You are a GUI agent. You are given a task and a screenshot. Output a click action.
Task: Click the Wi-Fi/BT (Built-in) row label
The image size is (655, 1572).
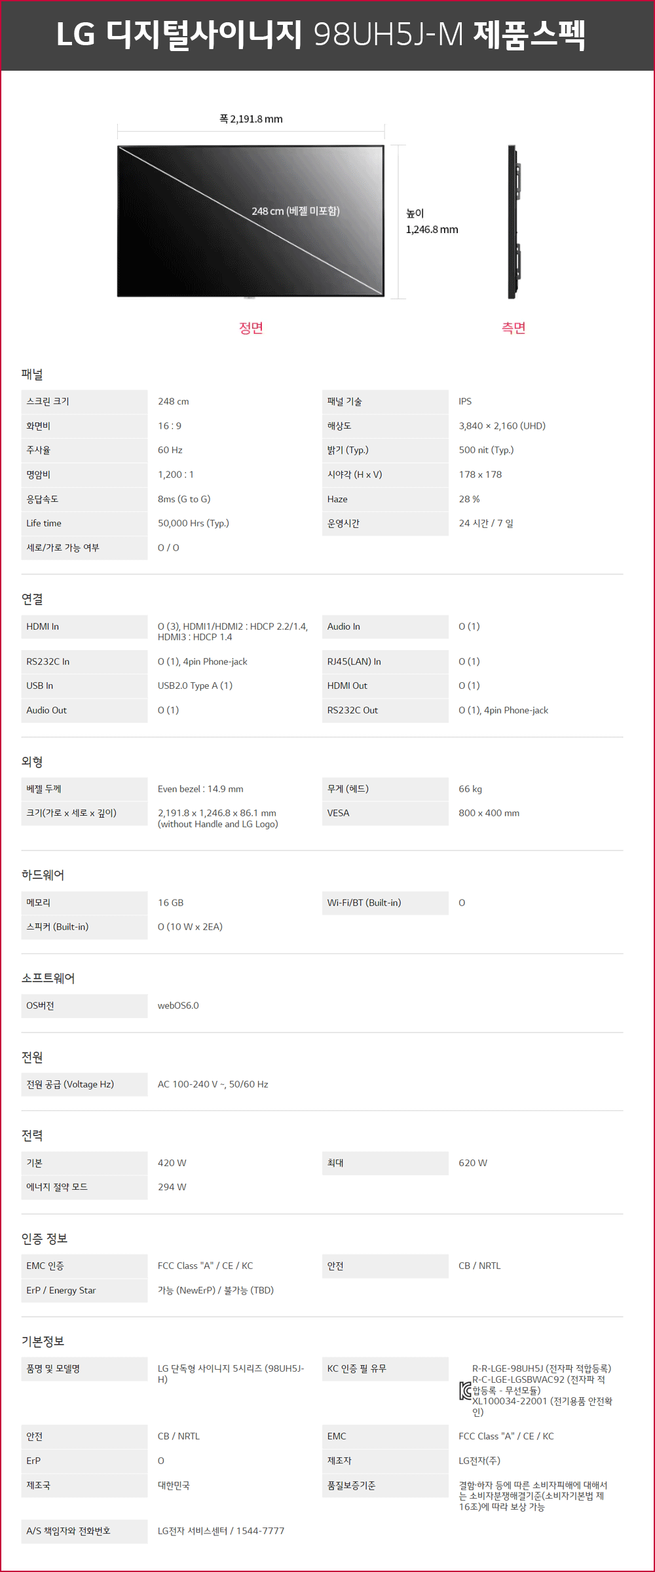(x=385, y=903)
